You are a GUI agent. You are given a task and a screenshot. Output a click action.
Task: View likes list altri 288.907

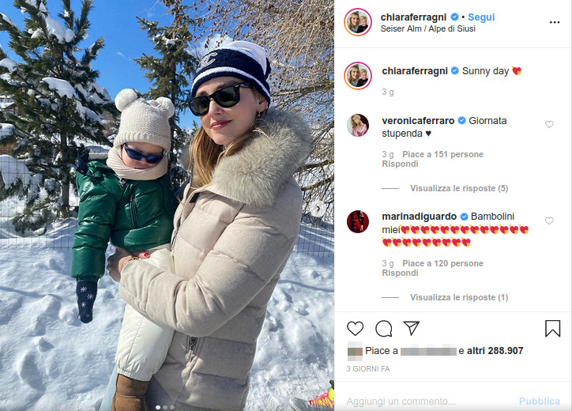(495, 351)
